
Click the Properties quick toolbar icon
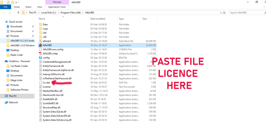click(8, 2)
